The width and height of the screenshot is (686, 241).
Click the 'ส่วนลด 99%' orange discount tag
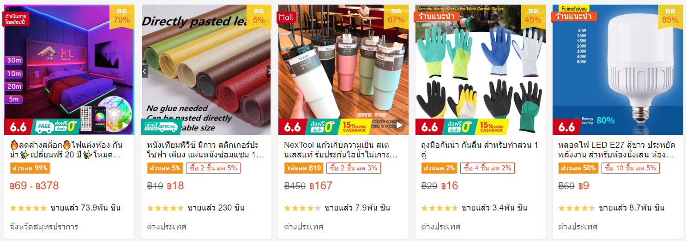click(x=30, y=168)
